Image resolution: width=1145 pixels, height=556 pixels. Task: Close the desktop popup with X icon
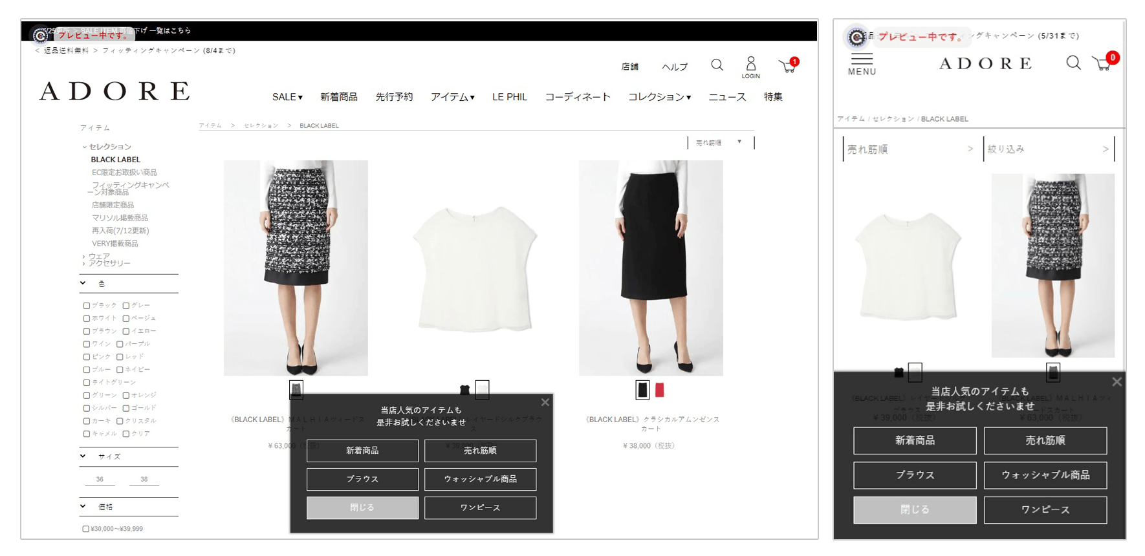coord(545,402)
